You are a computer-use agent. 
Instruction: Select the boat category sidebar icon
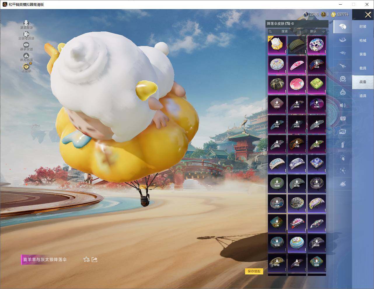tap(343, 40)
